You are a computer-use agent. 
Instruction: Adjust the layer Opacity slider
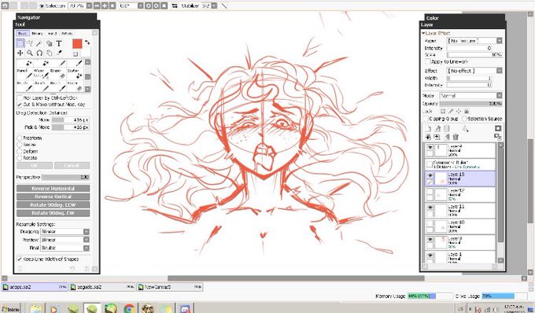pyautogui.click(x=471, y=103)
